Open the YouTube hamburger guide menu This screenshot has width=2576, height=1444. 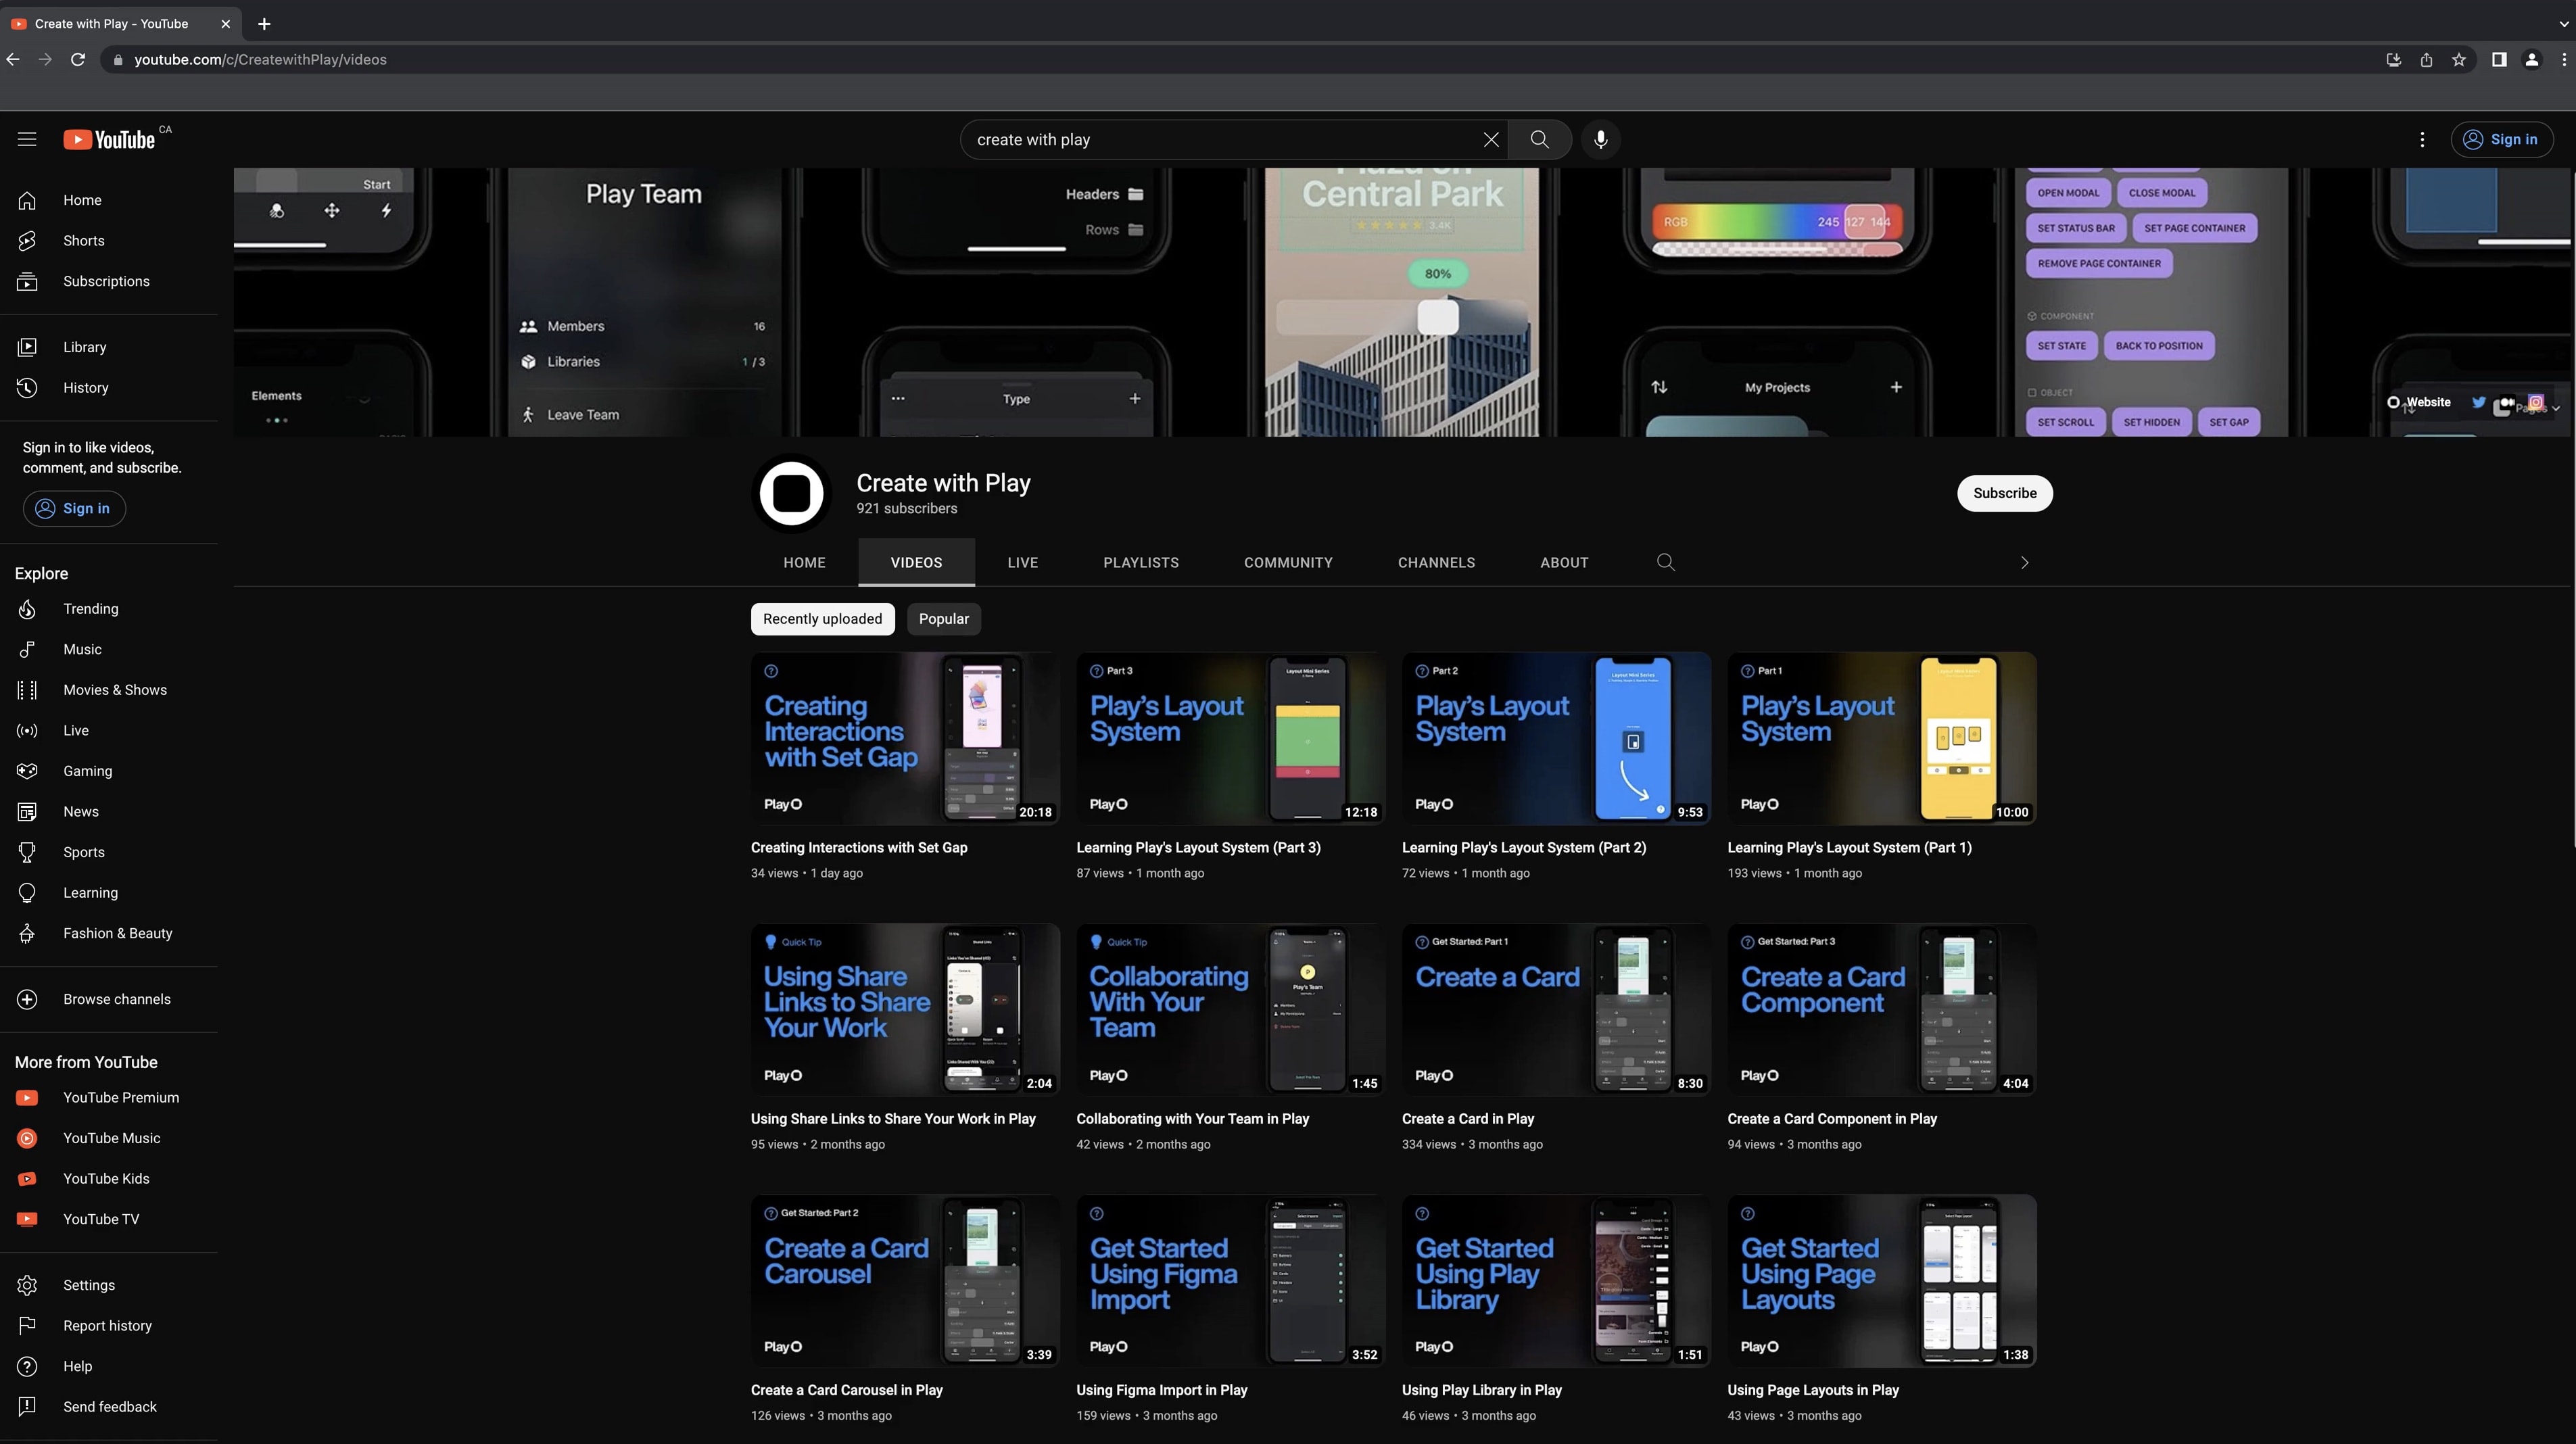(27, 139)
